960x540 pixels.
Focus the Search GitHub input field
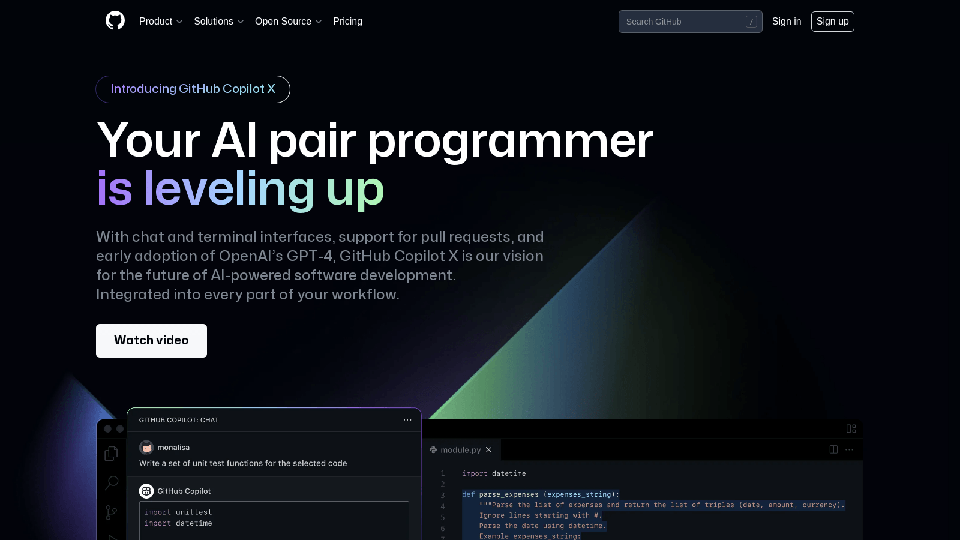pos(690,22)
